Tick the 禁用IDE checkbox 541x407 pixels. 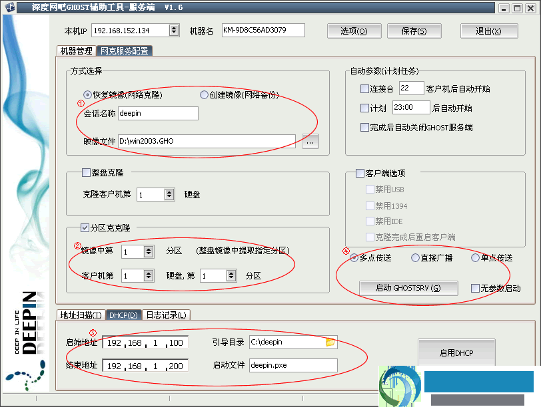click(370, 221)
